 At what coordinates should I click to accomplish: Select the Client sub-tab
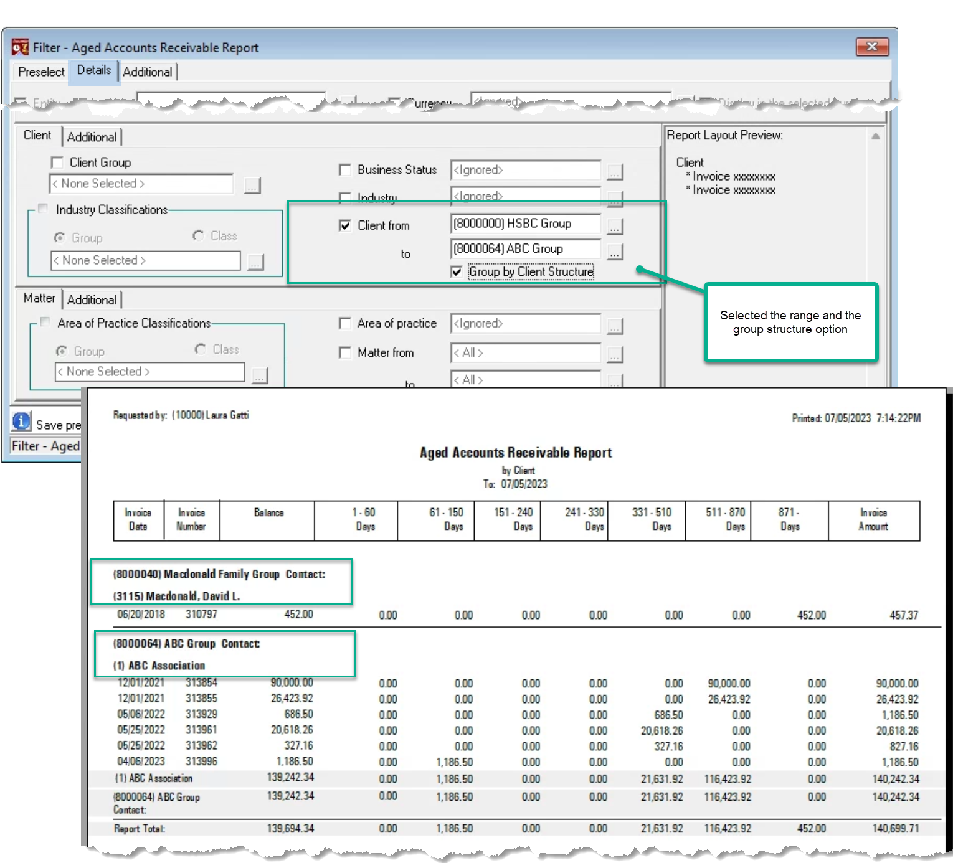pyautogui.click(x=37, y=135)
